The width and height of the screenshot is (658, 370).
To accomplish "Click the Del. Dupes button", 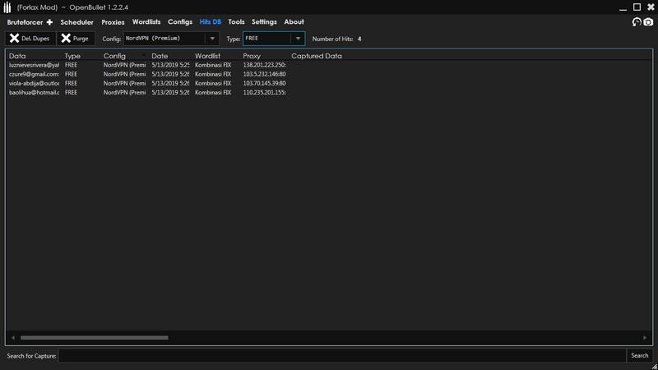I will (30, 39).
